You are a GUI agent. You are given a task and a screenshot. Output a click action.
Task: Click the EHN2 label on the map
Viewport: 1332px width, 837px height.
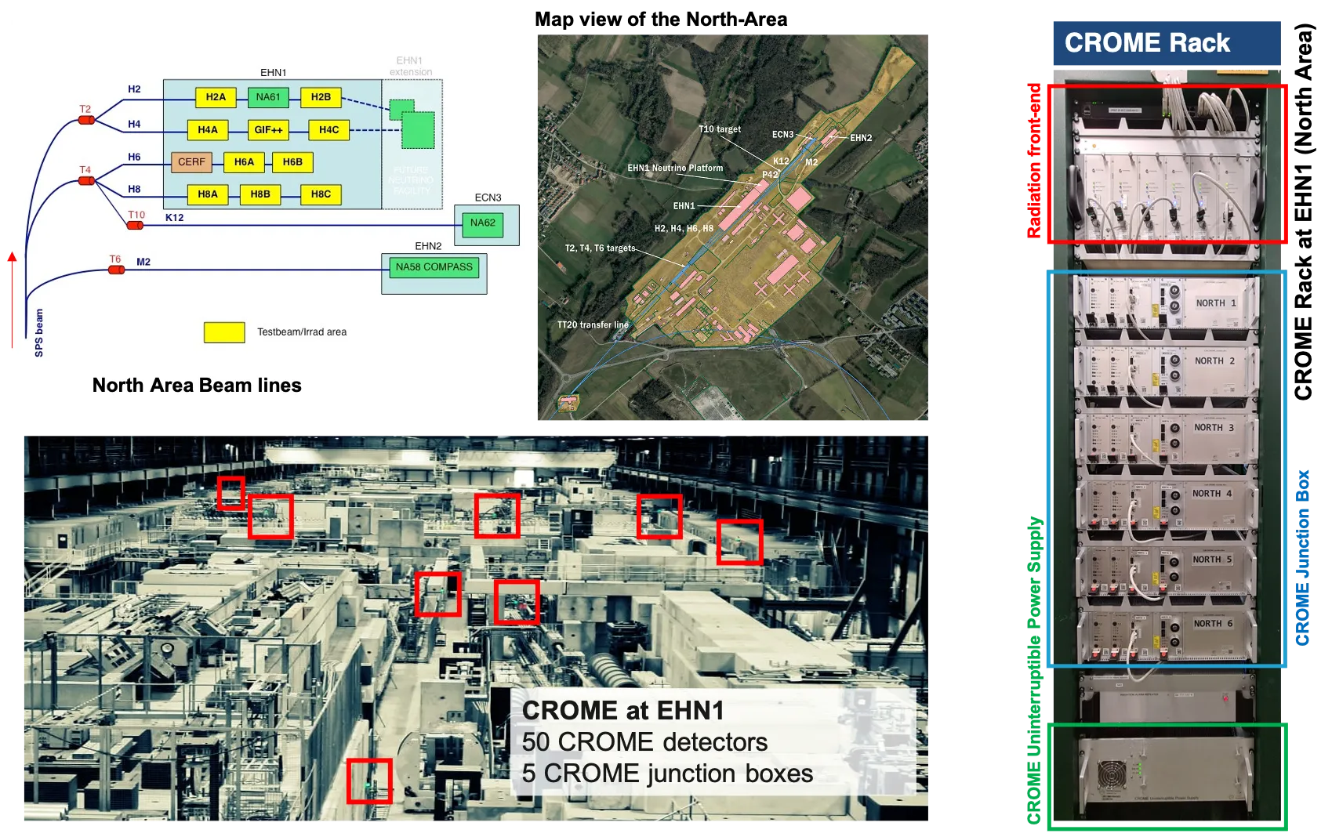(861, 138)
